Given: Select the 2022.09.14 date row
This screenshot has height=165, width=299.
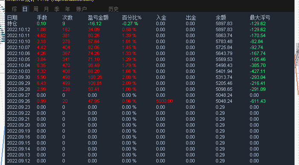Looking at the screenshot, I should click(18, 149).
